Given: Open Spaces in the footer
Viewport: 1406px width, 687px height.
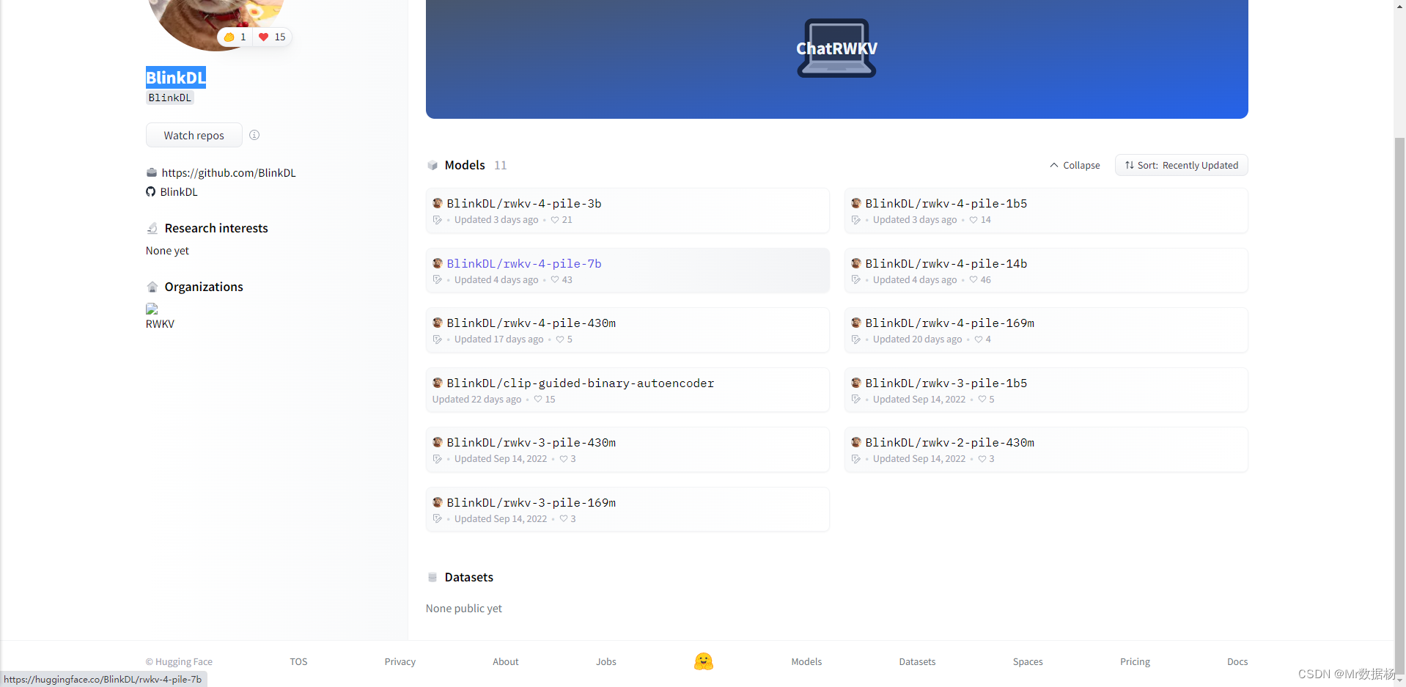Looking at the screenshot, I should pos(1028,662).
